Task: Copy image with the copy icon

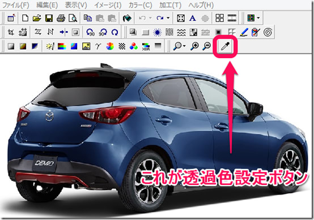Action: pos(88,18)
